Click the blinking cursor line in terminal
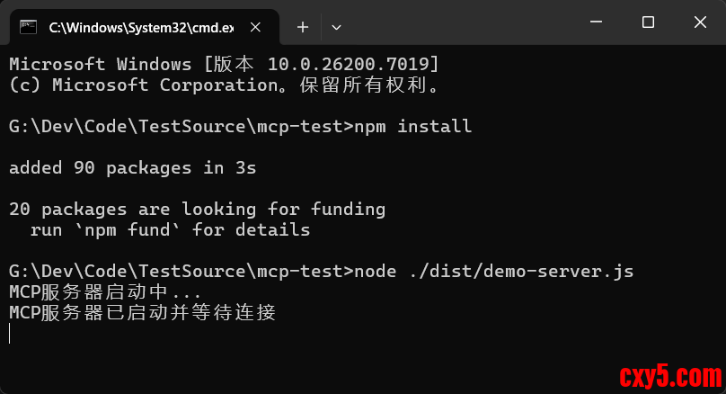The width and height of the screenshot is (726, 394). point(10,334)
